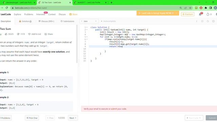Click the Premium button

coord(188,14)
